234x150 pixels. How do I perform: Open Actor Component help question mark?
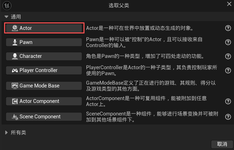point(228,101)
